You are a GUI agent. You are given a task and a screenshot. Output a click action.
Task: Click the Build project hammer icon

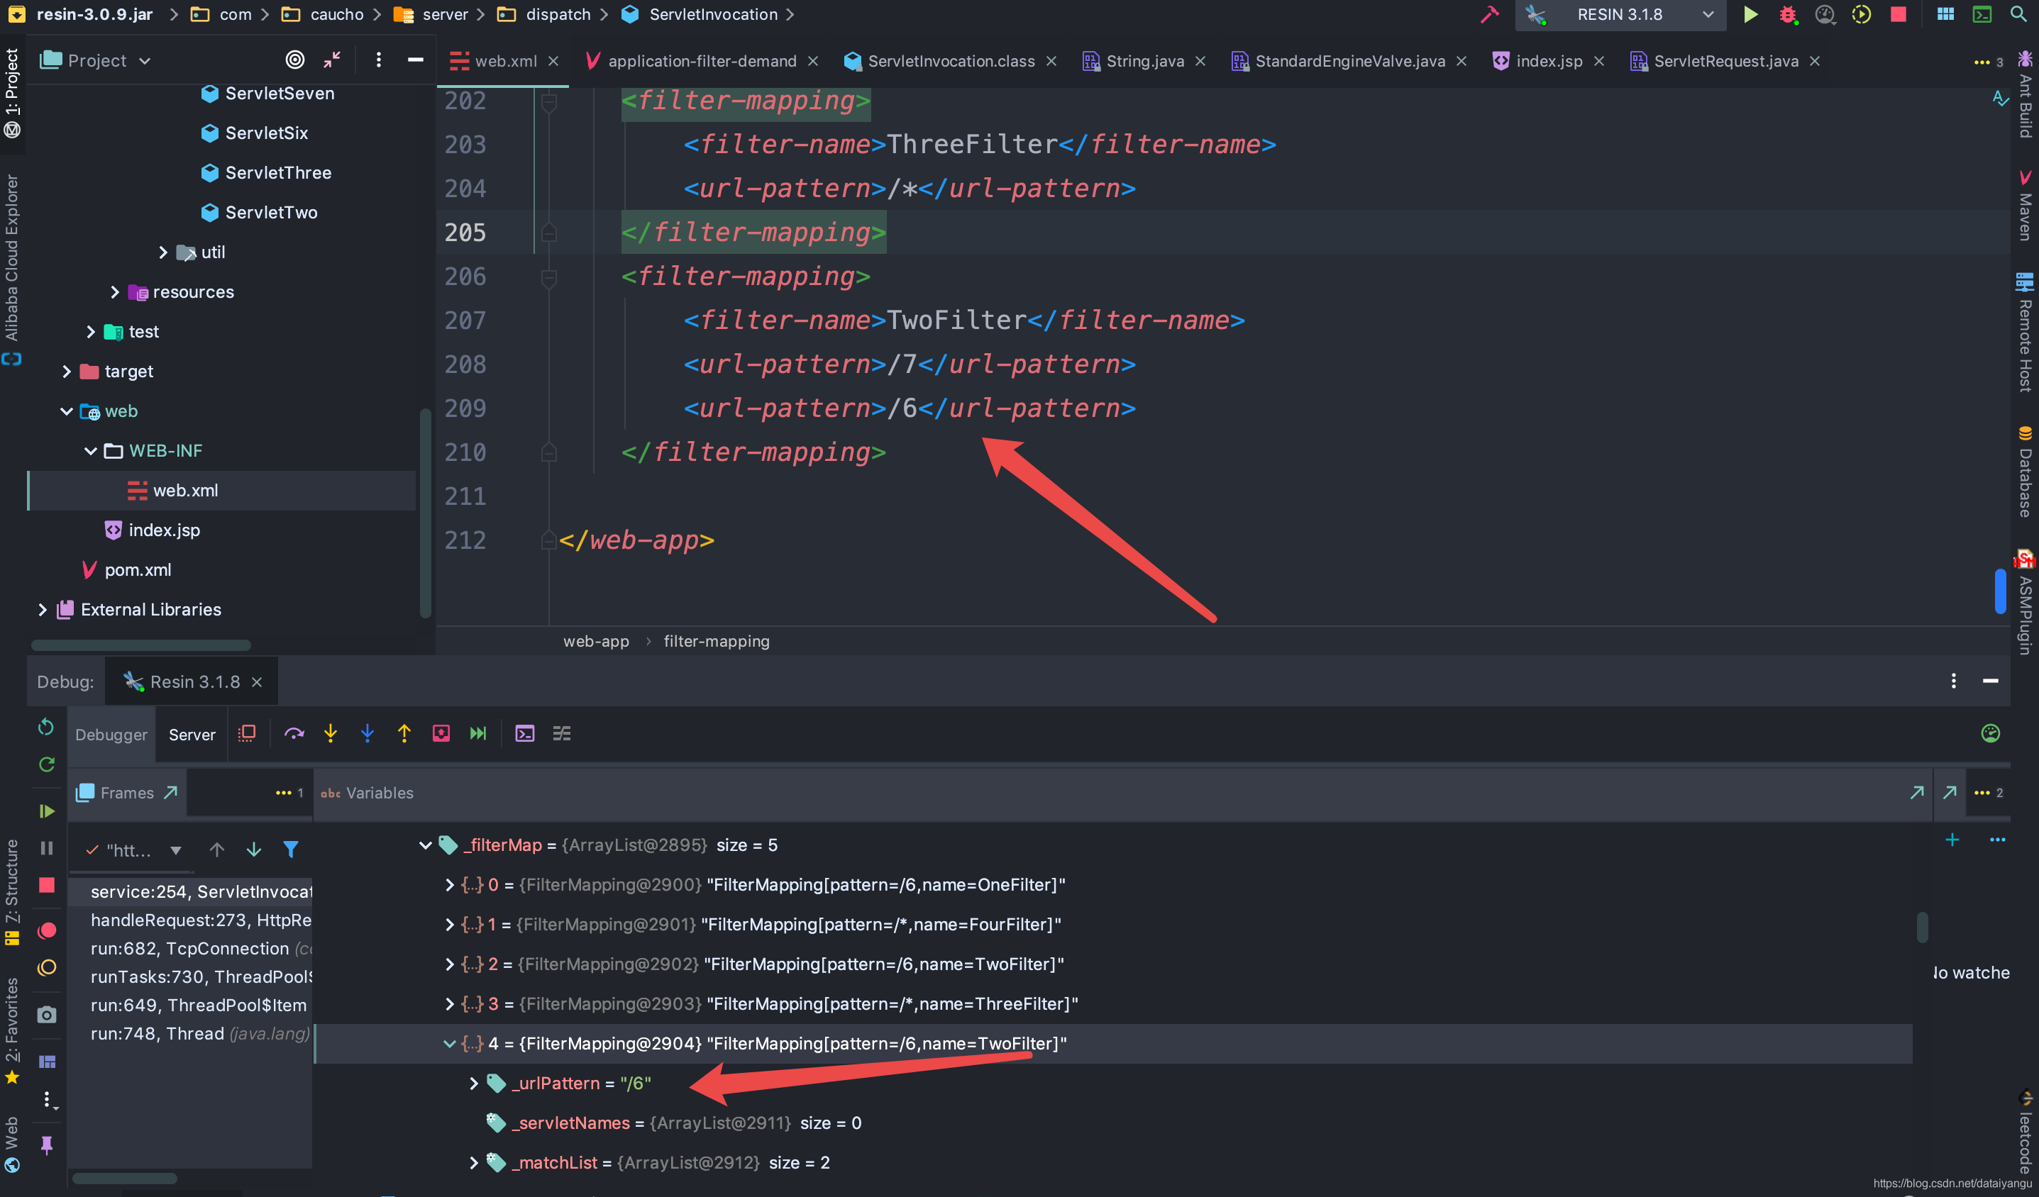pyautogui.click(x=1488, y=15)
